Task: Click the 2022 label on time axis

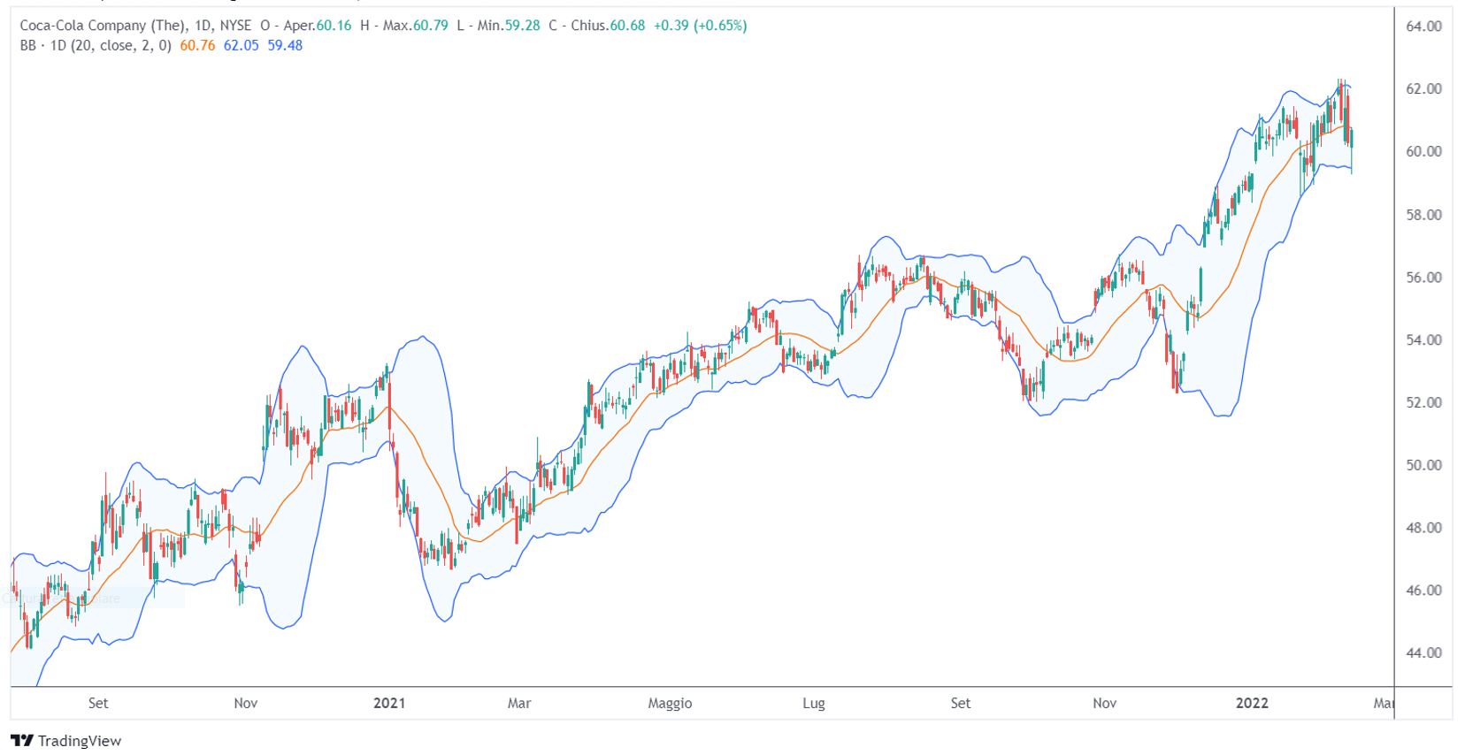Action: click(1252, 703)
